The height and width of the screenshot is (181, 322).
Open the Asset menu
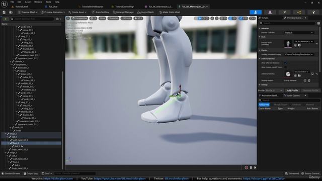(x=28, y=2)
